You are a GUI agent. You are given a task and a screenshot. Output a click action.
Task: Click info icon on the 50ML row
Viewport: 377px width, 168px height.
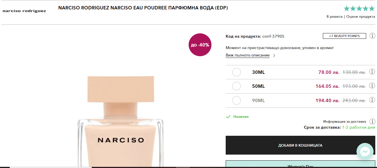372,86
